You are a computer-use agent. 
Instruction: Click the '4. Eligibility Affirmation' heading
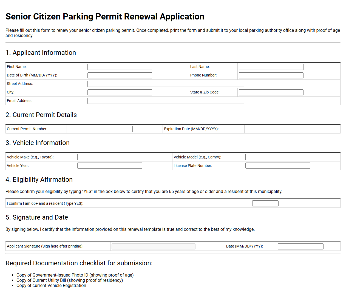click(39, 180)
